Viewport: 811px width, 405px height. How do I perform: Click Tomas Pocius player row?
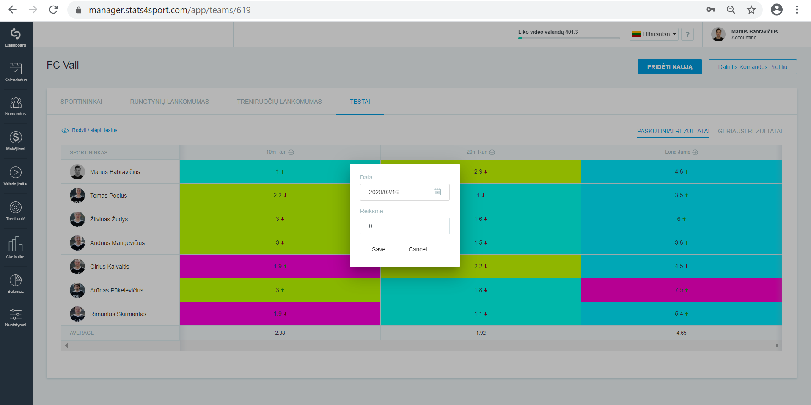(120, 196)
